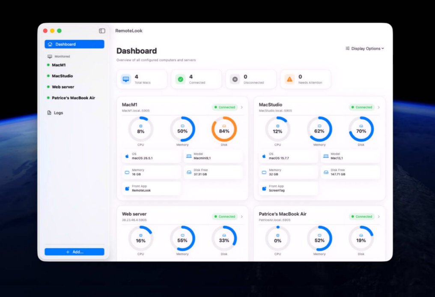The width and height of the screenshot is (435, 297).
Task: Click the Macmini9,1 model value
Action: (x=202, y=158)
